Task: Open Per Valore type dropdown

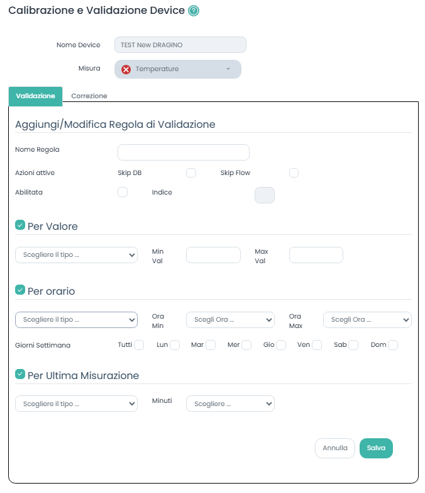Action: click(76, 255)
